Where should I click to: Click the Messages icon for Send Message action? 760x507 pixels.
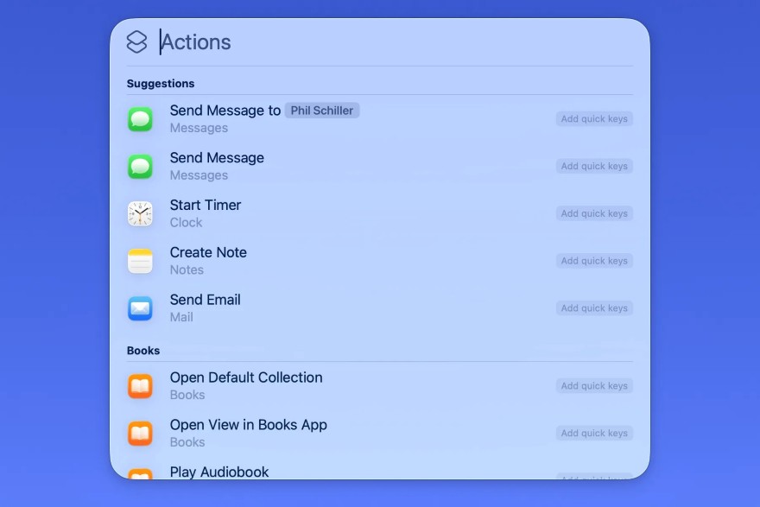(x=140, y=166)
